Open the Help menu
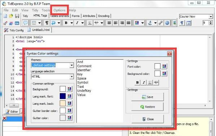216x136 pixels. click(72, 10)
